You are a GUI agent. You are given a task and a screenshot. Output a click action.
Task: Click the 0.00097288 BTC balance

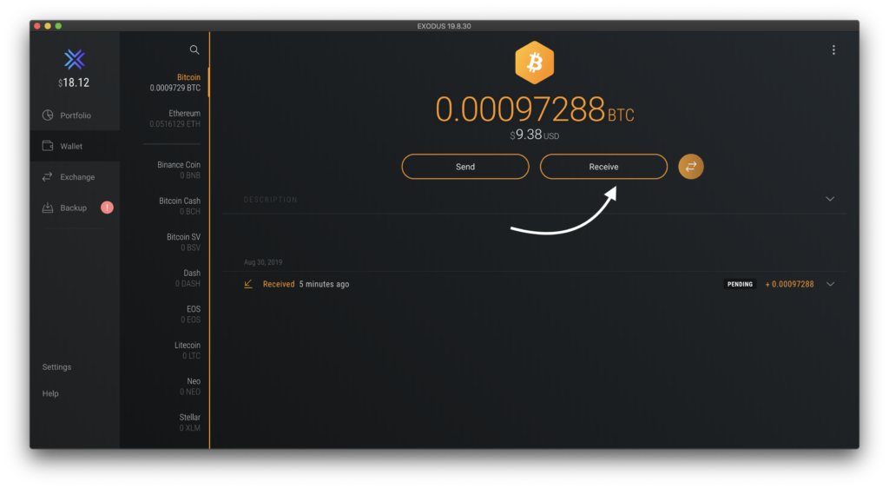pyautogui.click(x=535, y=109)
